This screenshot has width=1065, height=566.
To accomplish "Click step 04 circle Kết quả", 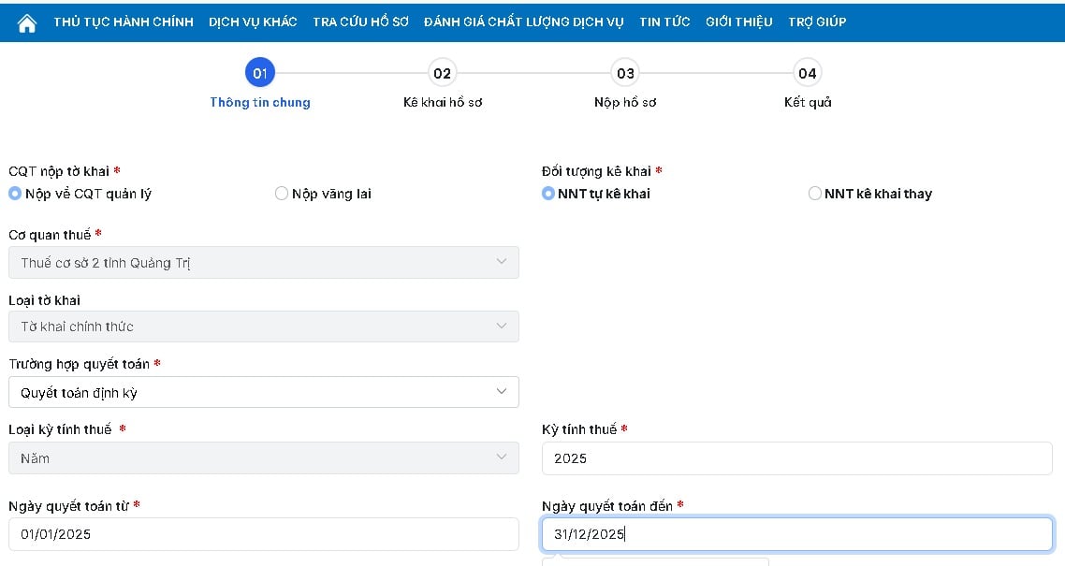I will click(808, 73).
